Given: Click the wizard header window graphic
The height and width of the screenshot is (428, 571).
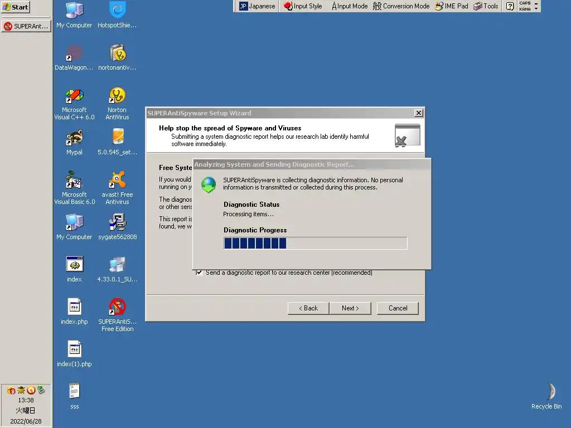Looking at the screenshot, I should pyautogui.click(x=407, y=135).
